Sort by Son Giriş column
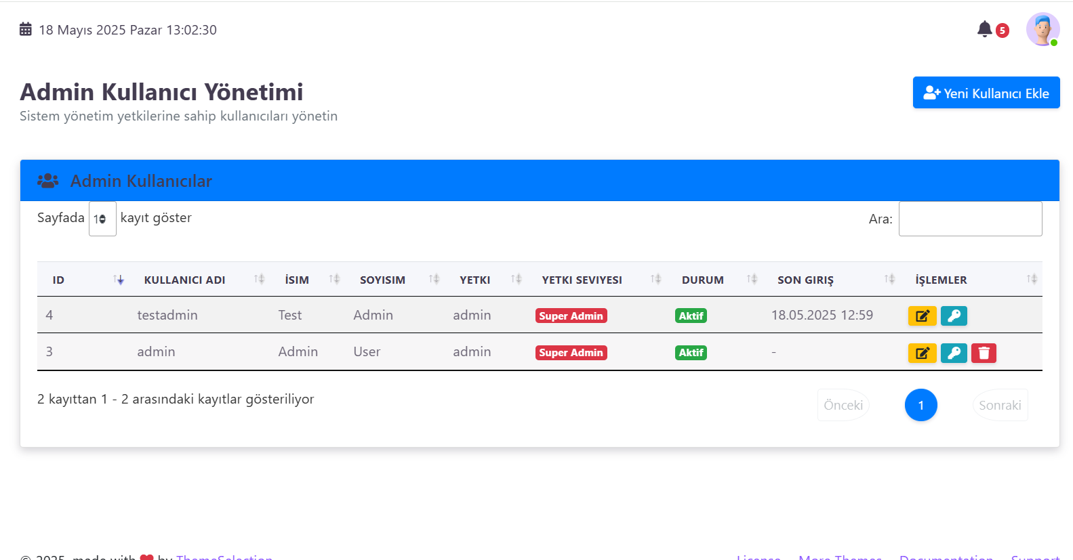This screenshot has height=560, width=1073. pyautogui.click(x=805, y=280)
